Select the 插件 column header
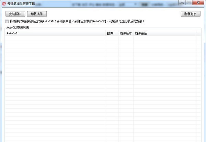This screenshot has height=142, width=206. pyautogui.click(x=112, y=33)
